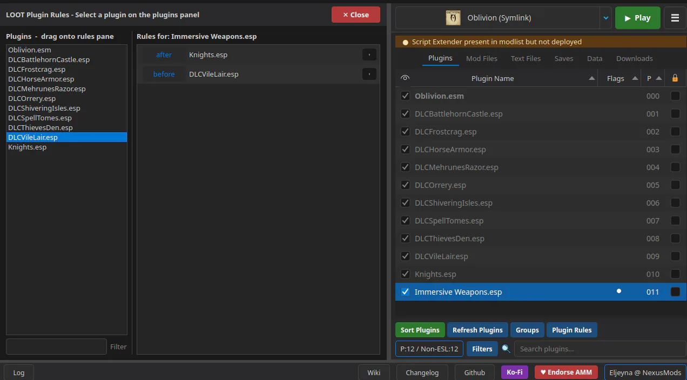Click the flag dot on Immersive Weapons.esp row

click(619, 291)
